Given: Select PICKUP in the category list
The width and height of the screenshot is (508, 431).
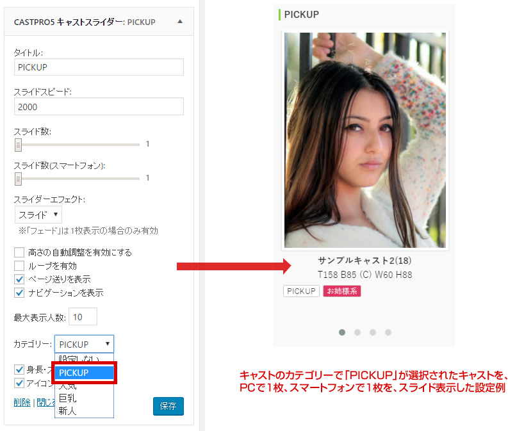Looking at the screenshot, I should pyautogui.click(x=84, y=373).
